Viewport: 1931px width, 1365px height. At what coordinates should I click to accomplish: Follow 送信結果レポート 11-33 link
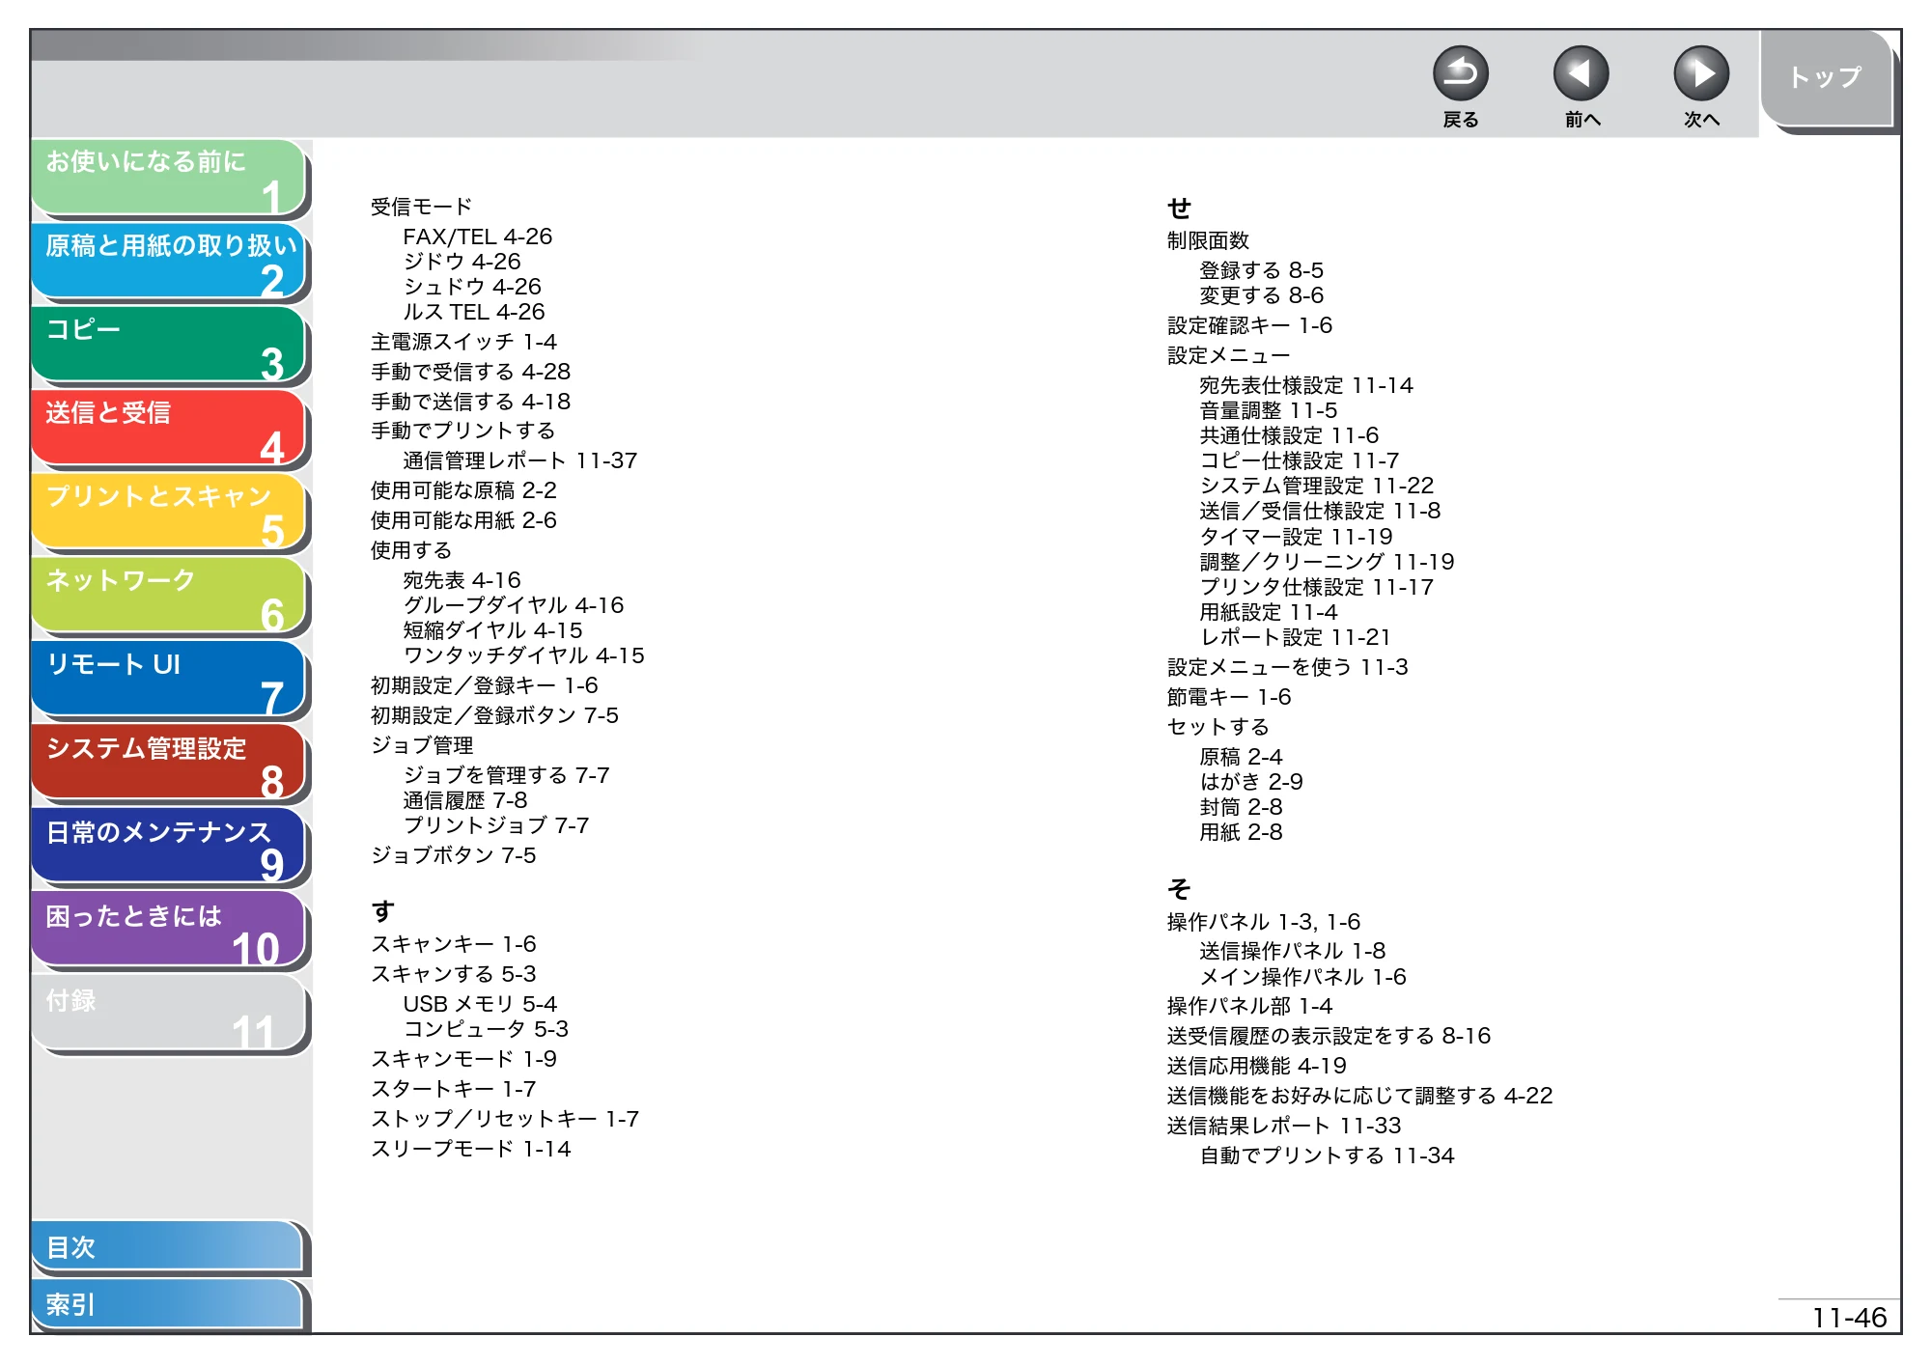[x=1283, y=1126]
